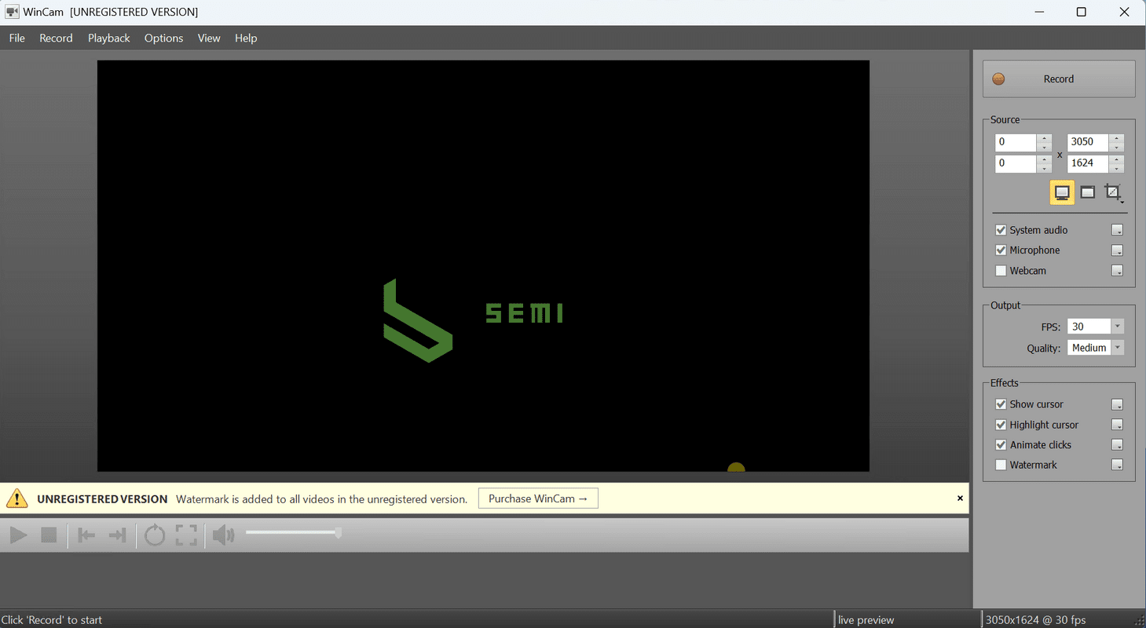
Task: Enable the Watermark checkbox
Action: (1001, 466)
